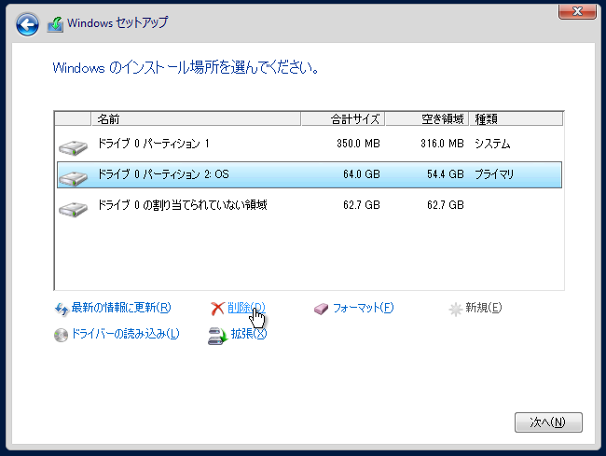Click the greyed-out 新規 star icon
The height and width of the screenshot is (456, 606).
pos(455,310)
